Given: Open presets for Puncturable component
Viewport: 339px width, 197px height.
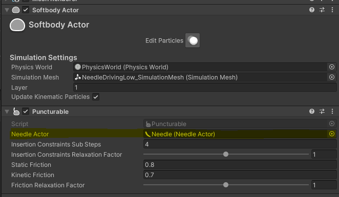Looking at the screenshot, I should pyautogui.click(x=322, y=111).
